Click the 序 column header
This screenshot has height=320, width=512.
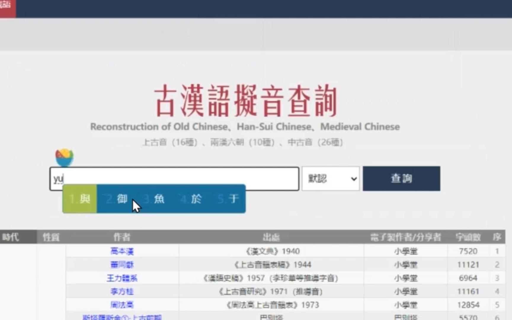pos(497,237)
